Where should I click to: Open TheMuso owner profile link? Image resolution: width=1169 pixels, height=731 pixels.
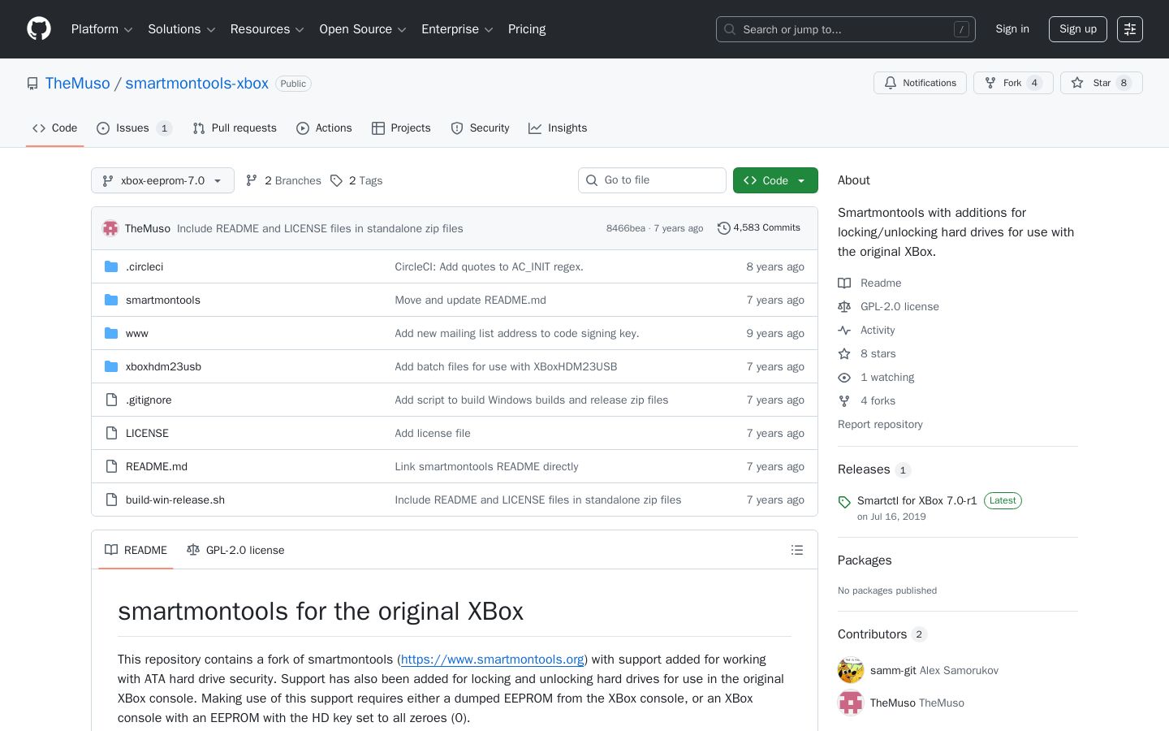pos(78,84)
